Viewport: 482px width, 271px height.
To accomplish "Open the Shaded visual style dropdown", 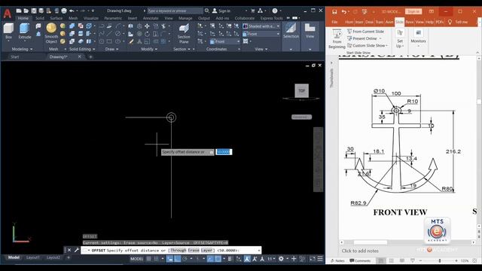I will click(x=261, y=26).
